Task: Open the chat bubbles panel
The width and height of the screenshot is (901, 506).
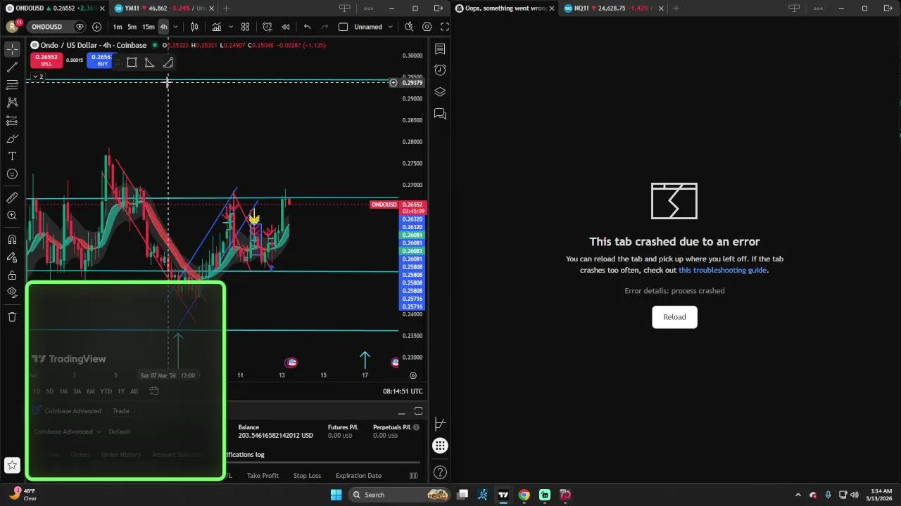Action: [440, 113]
